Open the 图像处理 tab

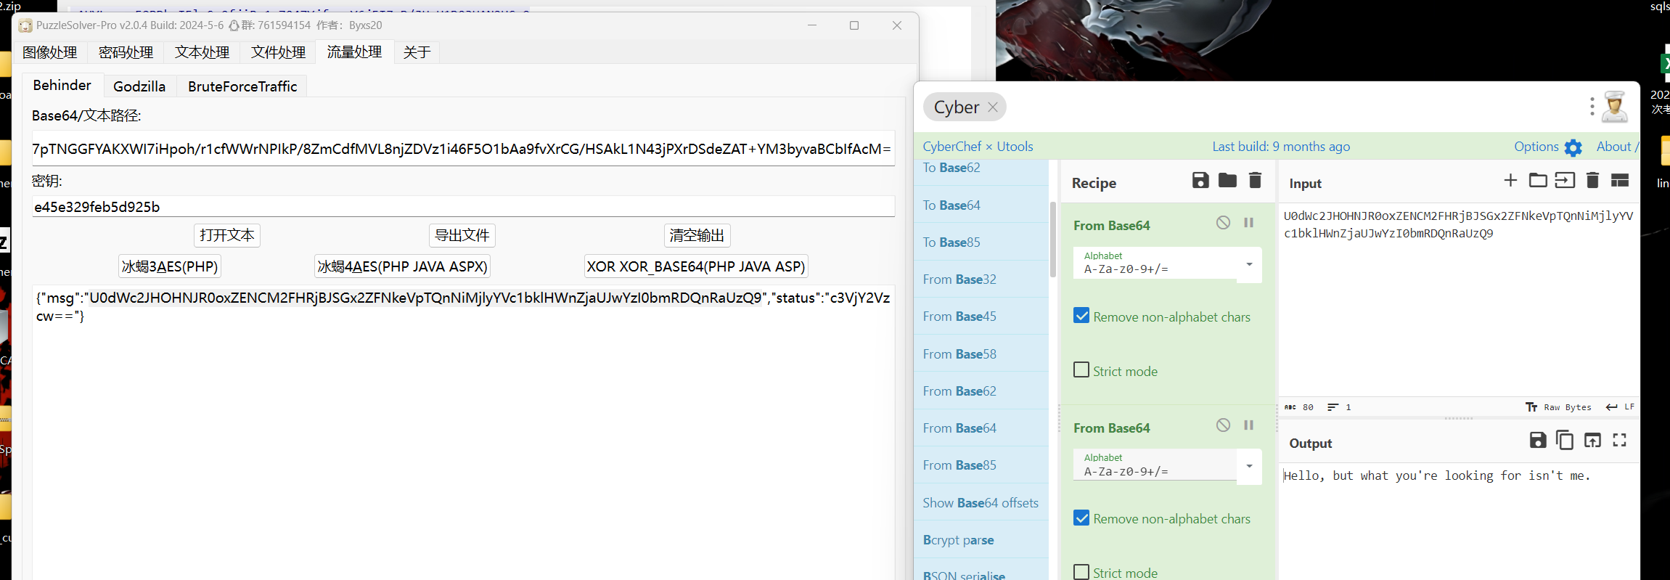click(x=49, y=52)
